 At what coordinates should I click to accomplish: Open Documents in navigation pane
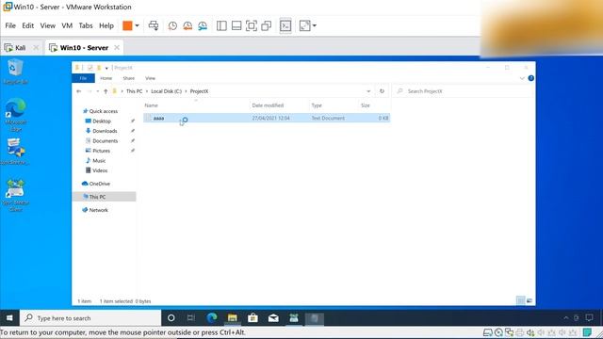click(x=105, y=141)
